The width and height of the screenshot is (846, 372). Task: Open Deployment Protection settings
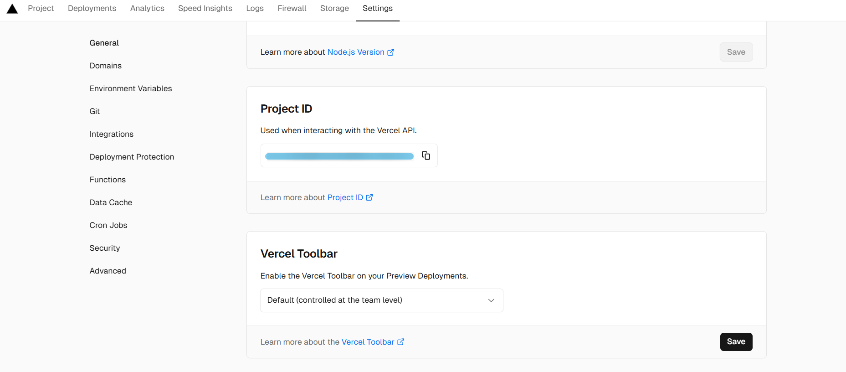132,157
